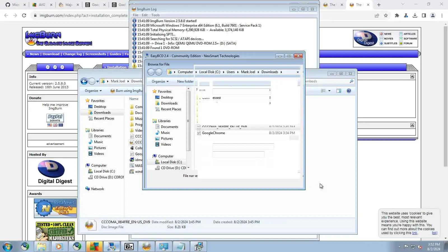The image size is (448, 252).
Task: Open the Chrome three-dot menu
Action: pos(442,15)
